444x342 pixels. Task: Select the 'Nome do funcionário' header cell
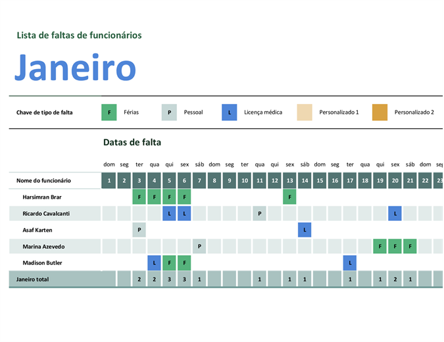click(x=43, y=180)
